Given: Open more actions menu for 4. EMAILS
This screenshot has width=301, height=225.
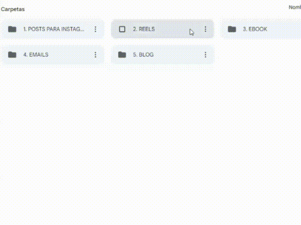Looking at the screenshot, I should [x=95, y=55].
